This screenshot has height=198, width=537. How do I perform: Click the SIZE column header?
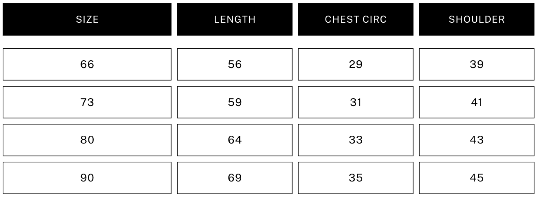coord(87,19)
